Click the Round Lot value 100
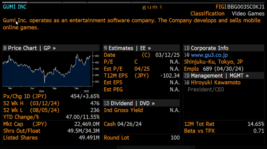The image size is (267, 149). (175, 138)
